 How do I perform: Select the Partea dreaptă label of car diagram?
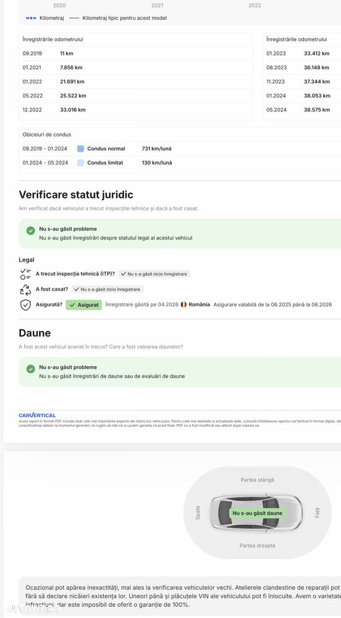click(257, 546)
